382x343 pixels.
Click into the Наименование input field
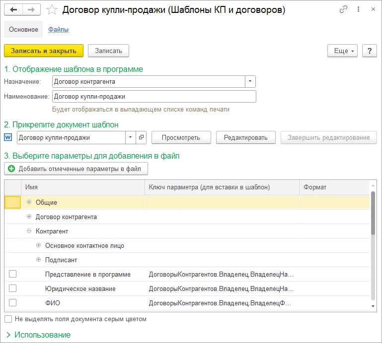coord(154,97)
